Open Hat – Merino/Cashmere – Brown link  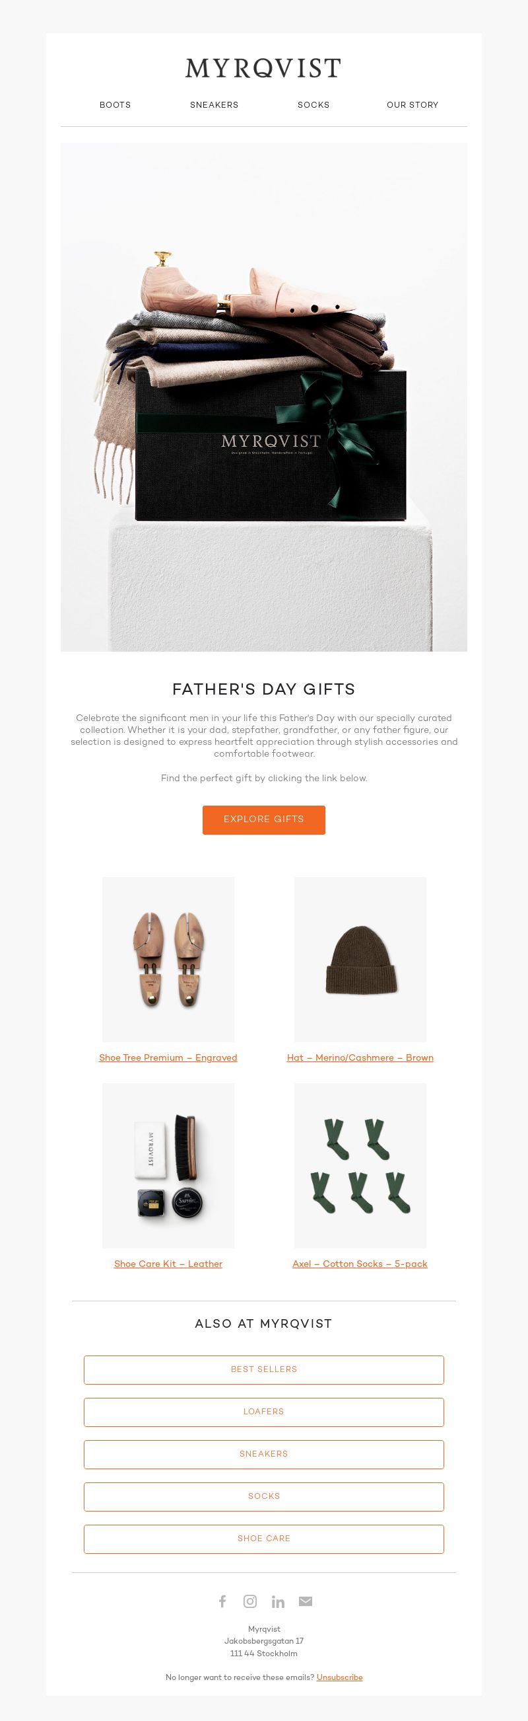360,1057
